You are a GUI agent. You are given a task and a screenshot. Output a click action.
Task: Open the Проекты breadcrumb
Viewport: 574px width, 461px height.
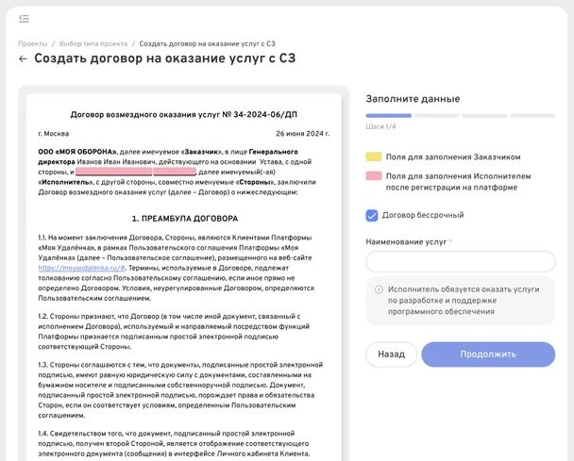[33, 44]
